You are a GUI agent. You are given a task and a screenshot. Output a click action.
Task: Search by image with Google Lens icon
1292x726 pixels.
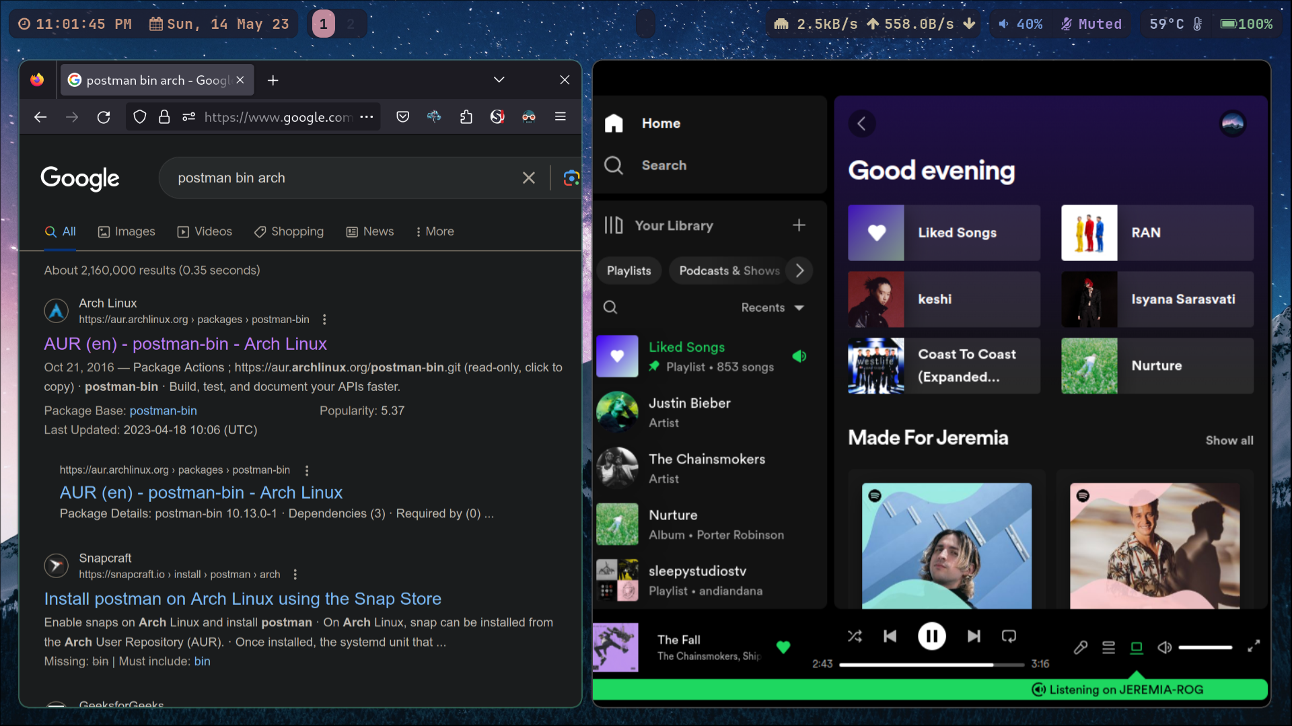571,178
